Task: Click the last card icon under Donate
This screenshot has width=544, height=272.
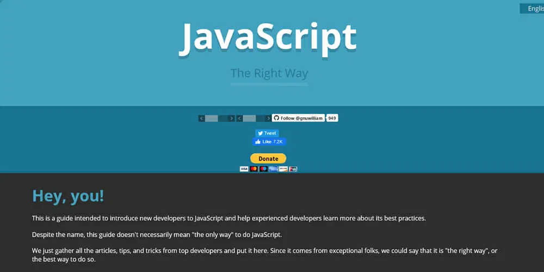Action: point(293,169)
